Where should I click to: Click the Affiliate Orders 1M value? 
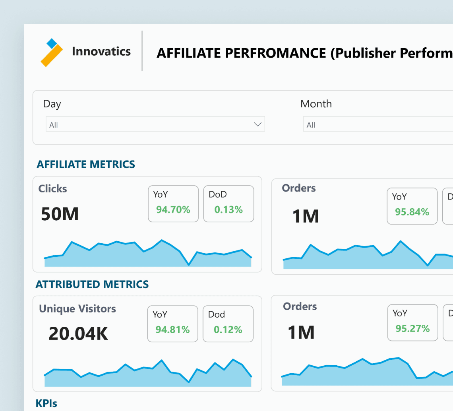306,217
